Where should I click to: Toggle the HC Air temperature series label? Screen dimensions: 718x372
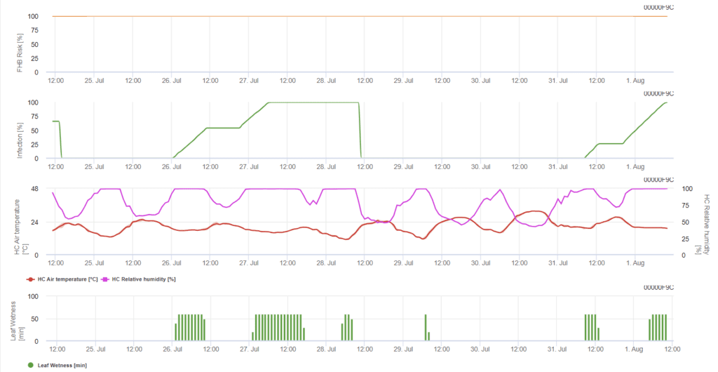point(68,279)
